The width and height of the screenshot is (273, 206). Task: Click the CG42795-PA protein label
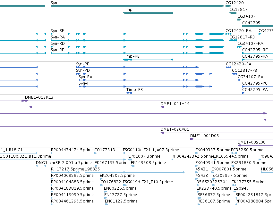255,90
